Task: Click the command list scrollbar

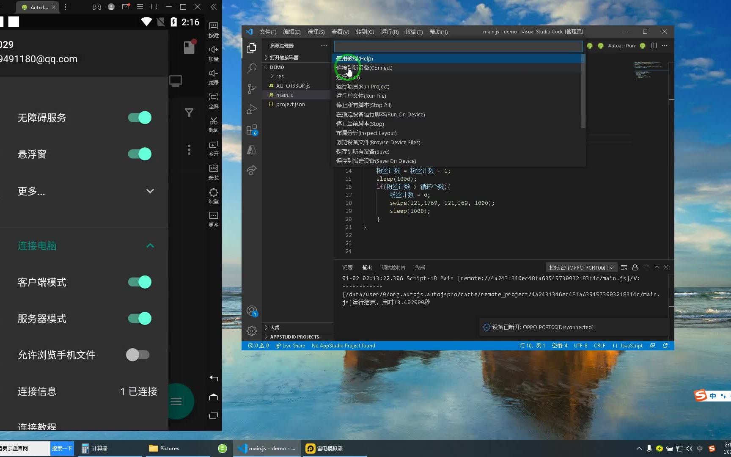Action: 583,91
